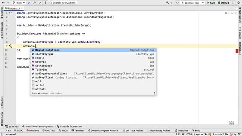The image size is (242, 136).
Task: Open the editor tabs options dots
Action: 236,8
